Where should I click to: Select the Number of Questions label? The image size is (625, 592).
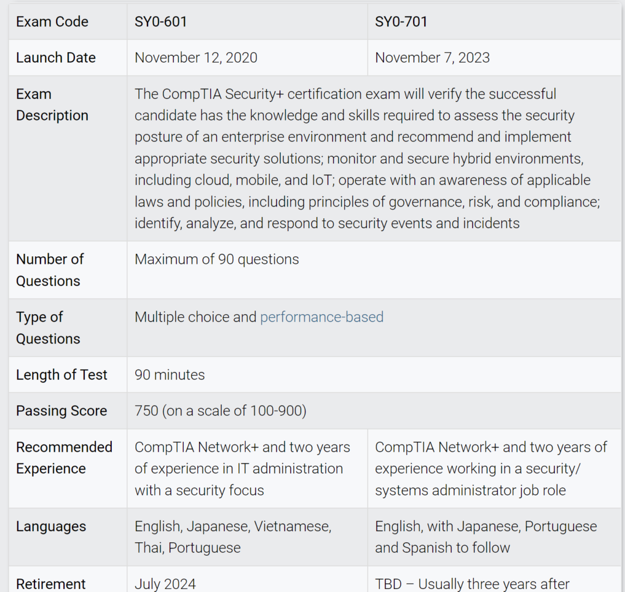click(x=50, y=270)
